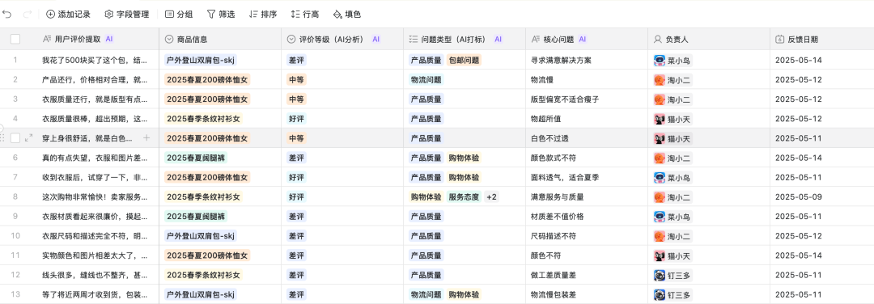The image size is (874, 304).
Task: Click review text starting 我花了500块买了这个包
Action: coord(95,60)
